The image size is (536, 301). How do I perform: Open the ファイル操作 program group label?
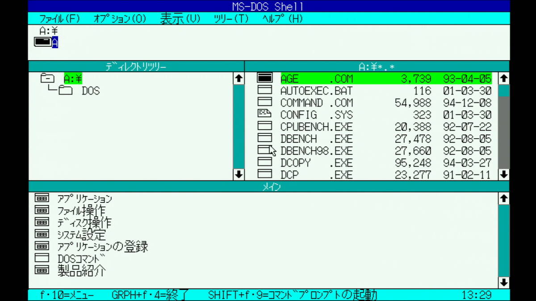point(81,210)
